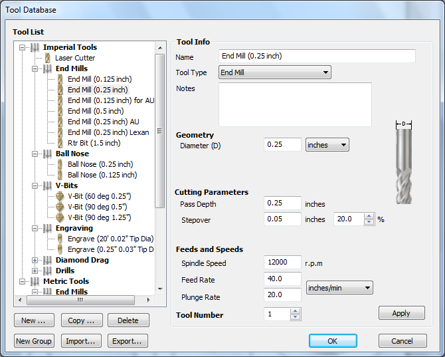The width and height of the screenshot is (445, 357).
Task: Click the Delete button
Action: pyautogui.click(x=128, y=320)
